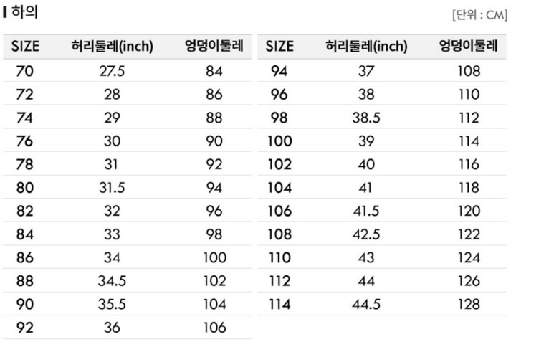
Task: Click the 단위 : CM unit label
Action: (x=479, y=15)
